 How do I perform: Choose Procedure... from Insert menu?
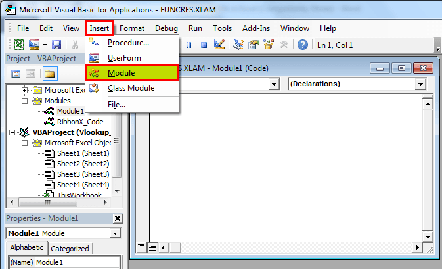(x=132, y=43)
